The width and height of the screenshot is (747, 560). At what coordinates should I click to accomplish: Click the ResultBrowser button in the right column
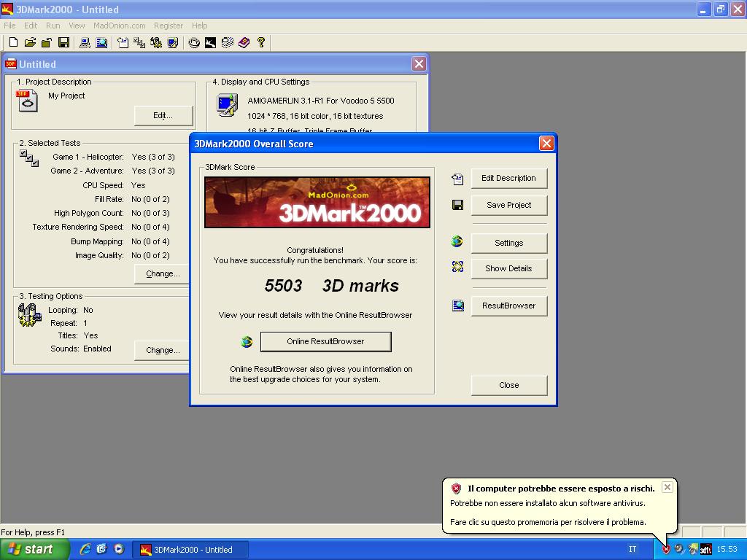[508, 306]
